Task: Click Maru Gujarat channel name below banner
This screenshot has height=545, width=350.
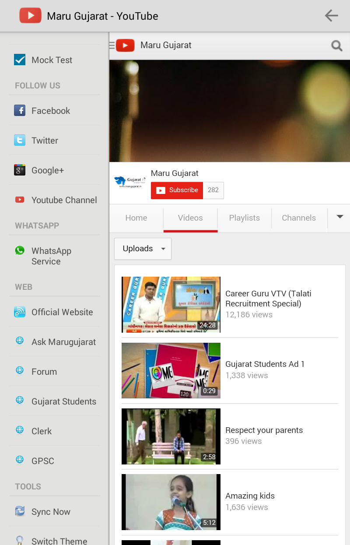Action: 175,173
